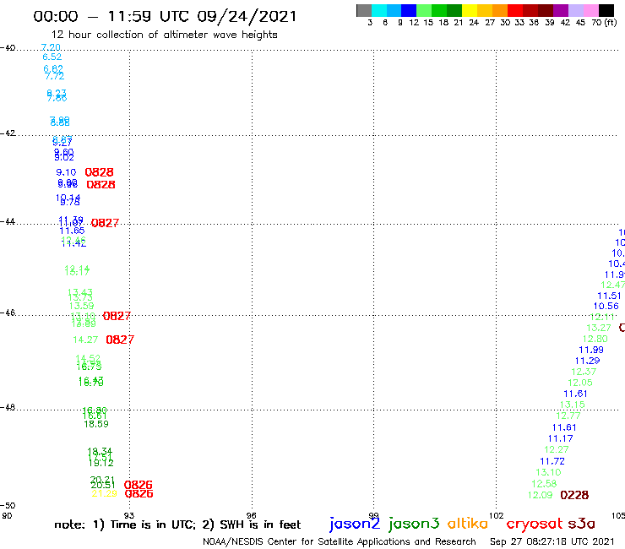Image resolution: width=625 pixels, height=549 pixels.
Task: Click the -42 latitude axis label
Action: 8,133
